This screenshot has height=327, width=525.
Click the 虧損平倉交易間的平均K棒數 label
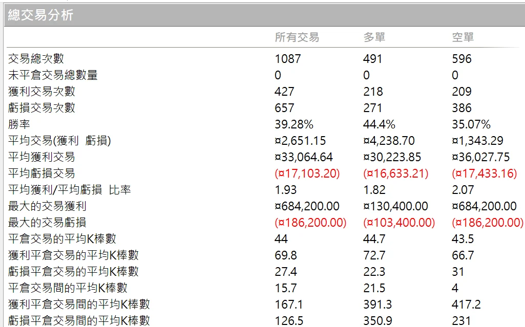click(x=79, y=321)
